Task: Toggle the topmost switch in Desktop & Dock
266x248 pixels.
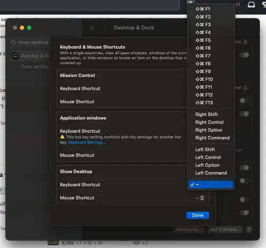Action: 244,55
